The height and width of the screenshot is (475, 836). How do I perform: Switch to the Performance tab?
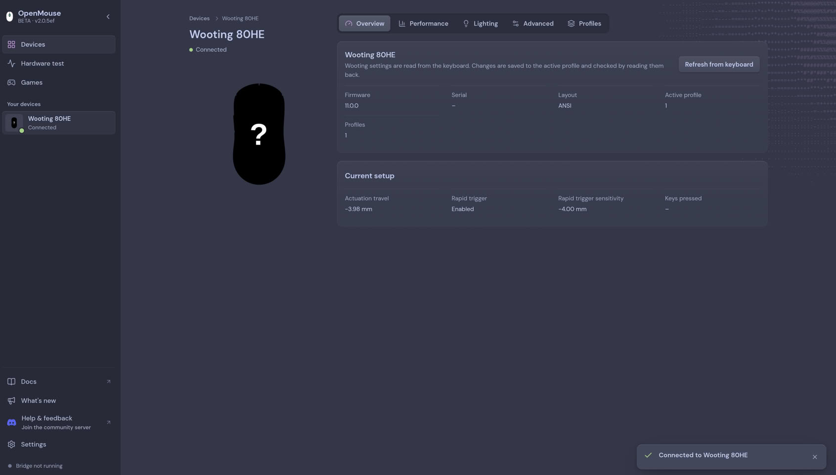423,24
